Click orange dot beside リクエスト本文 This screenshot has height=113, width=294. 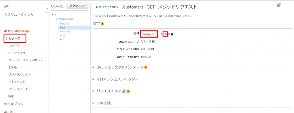point(128,91)
